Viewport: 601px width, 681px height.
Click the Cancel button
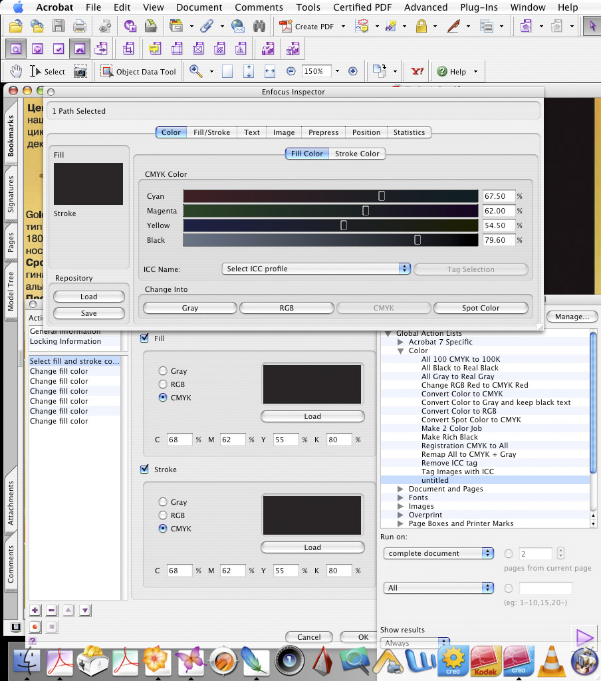308,636
